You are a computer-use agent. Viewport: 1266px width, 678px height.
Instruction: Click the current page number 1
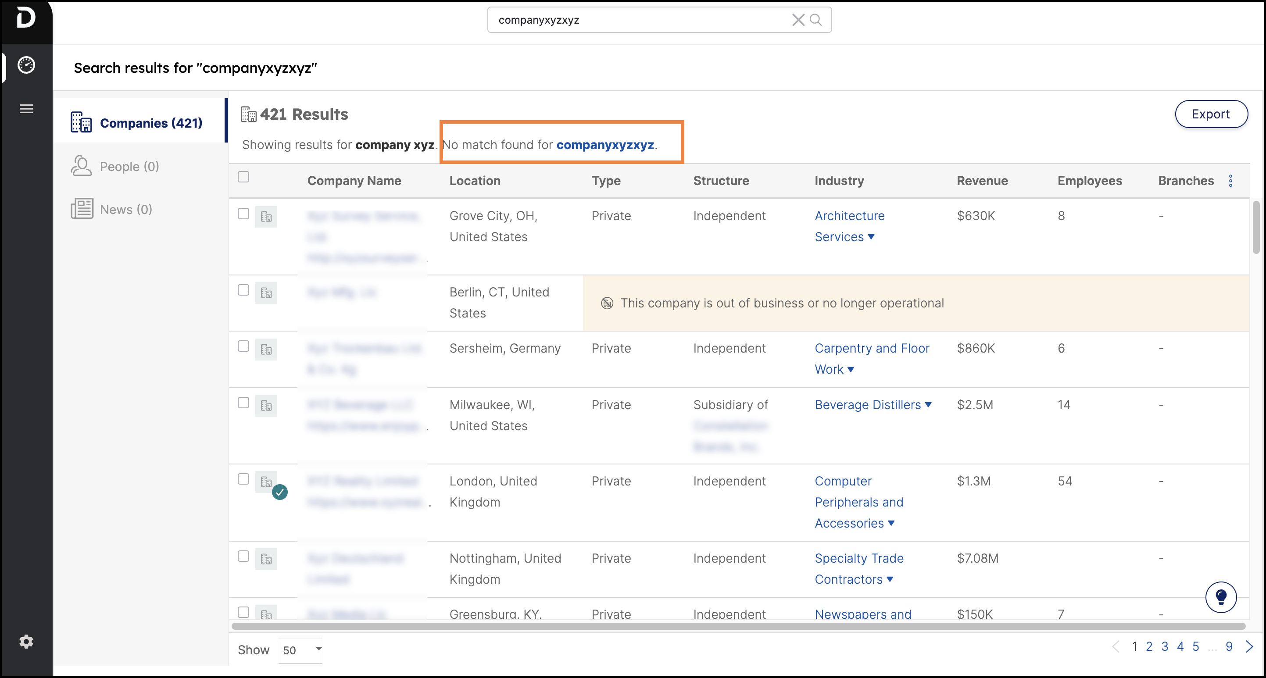(x=1134, y=646)
